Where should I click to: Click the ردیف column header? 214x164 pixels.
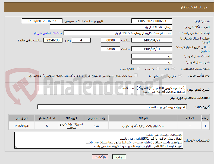pos(205,118)
